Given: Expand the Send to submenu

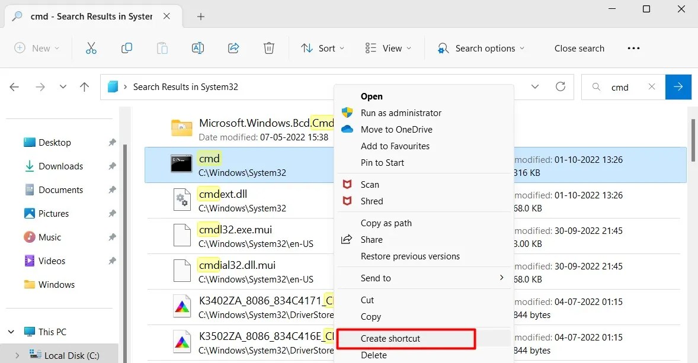Looking at the screenshot, I should coord(376,278).
